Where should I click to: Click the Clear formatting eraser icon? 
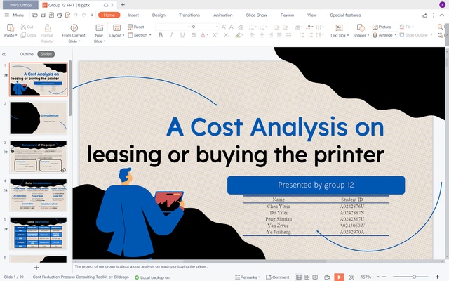tap(241, 27)
